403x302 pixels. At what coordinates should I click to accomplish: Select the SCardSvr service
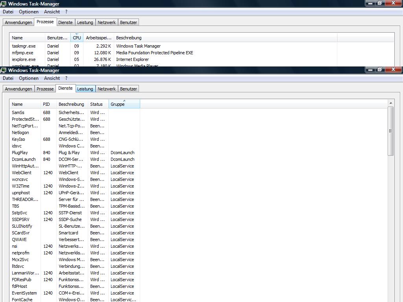pyautogui.click(x=20, y=233)
